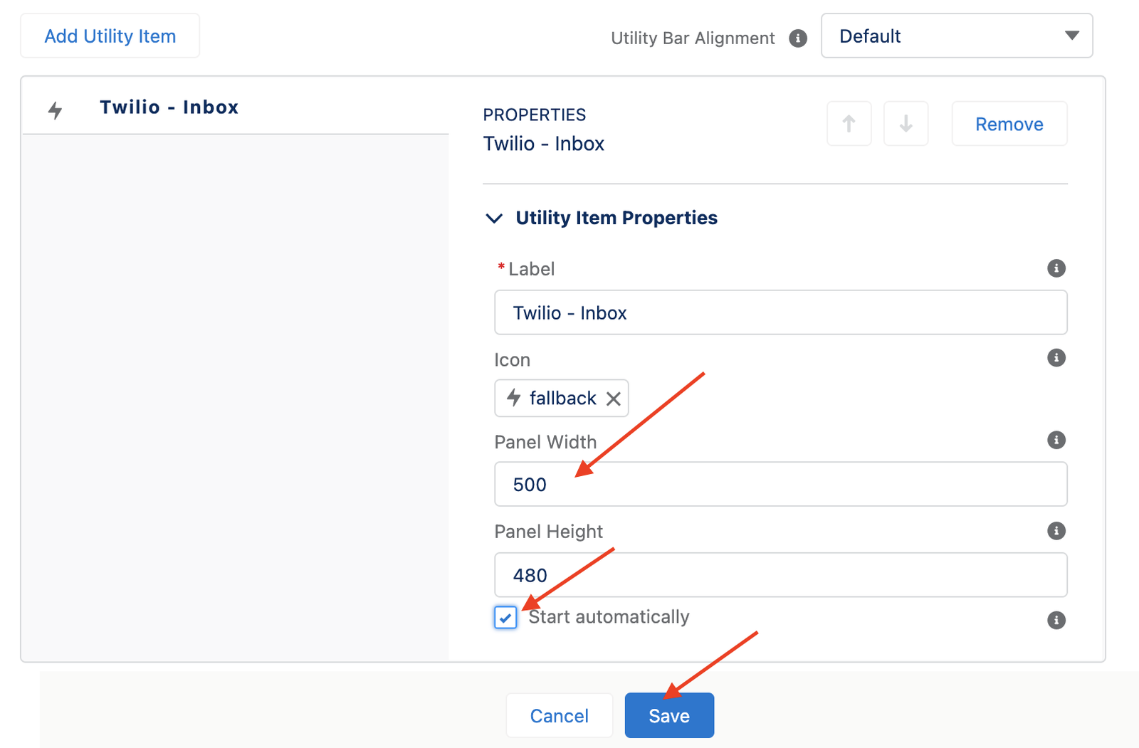Screen dimensions: 1139x748
Task: Click the move down arrow icon
Action: [906, 123]
